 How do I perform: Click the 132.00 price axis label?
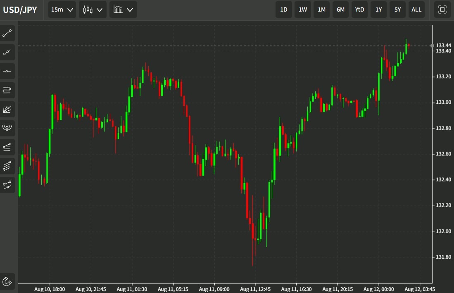coord(443,231)
